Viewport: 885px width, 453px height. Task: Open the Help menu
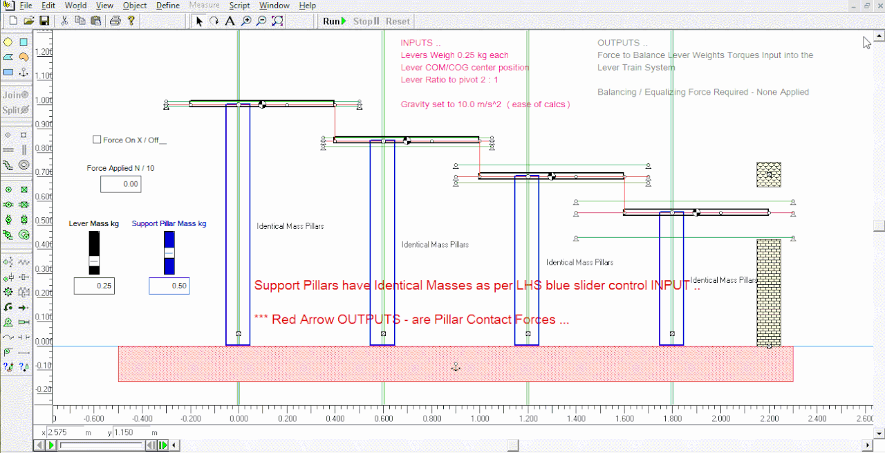click(x=308, y=6)
